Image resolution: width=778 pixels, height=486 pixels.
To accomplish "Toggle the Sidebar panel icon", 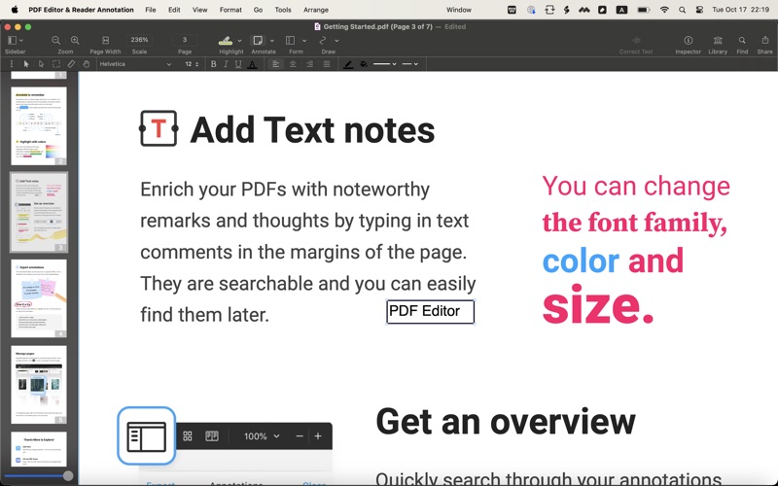I will click(x=13, y=40).
